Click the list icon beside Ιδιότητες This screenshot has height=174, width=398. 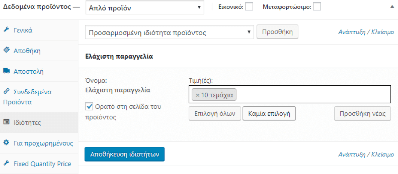tap(6, 122)
